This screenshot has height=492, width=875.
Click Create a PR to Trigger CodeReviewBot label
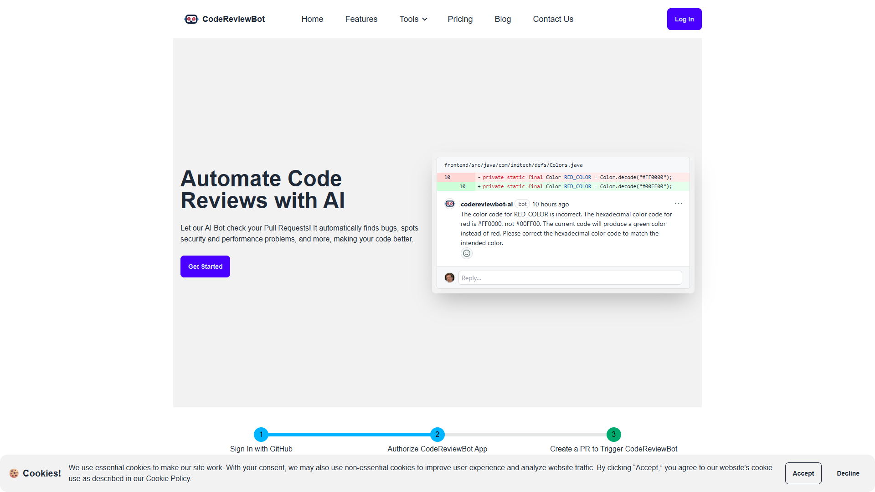pyautogui.click(x=613, y=449)
